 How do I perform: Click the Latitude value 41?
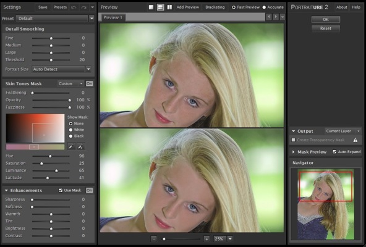coord(81,177)
